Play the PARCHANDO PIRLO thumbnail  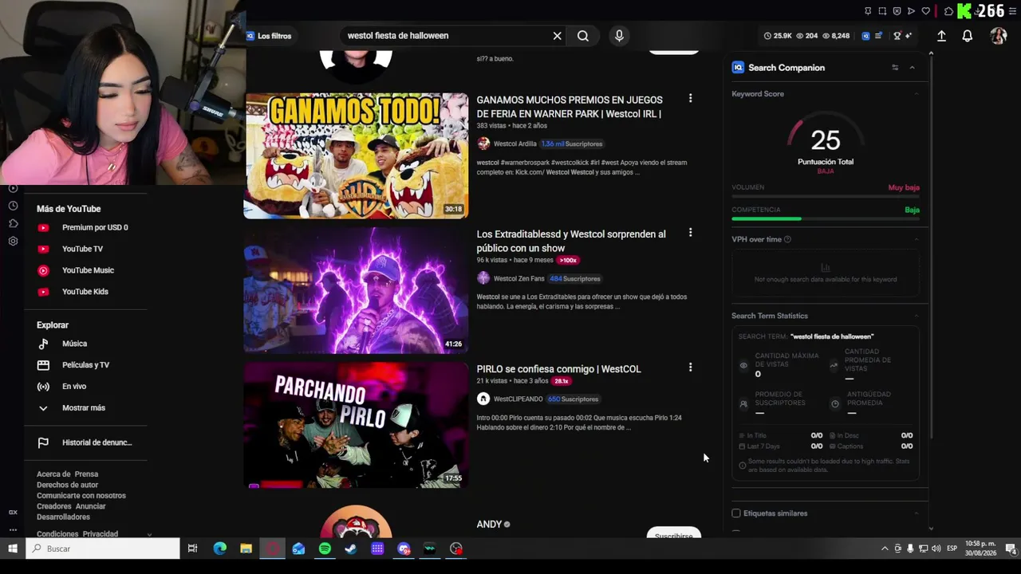pos(356,425)
